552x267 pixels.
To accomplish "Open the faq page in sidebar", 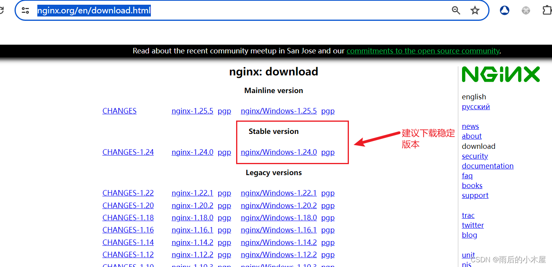I will (467, 176).
